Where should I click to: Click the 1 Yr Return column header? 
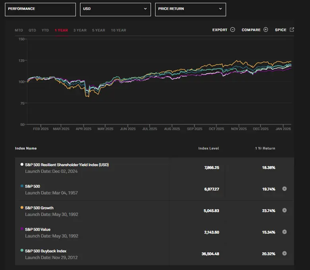(265, 148)
